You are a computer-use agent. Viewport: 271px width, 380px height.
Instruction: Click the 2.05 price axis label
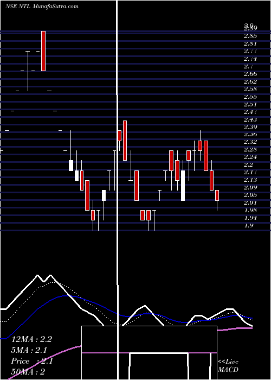pyautogui.click(x=250, y=195)
